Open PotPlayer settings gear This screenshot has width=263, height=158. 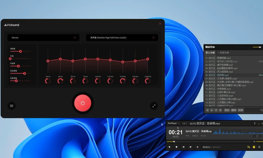[259, 147]
